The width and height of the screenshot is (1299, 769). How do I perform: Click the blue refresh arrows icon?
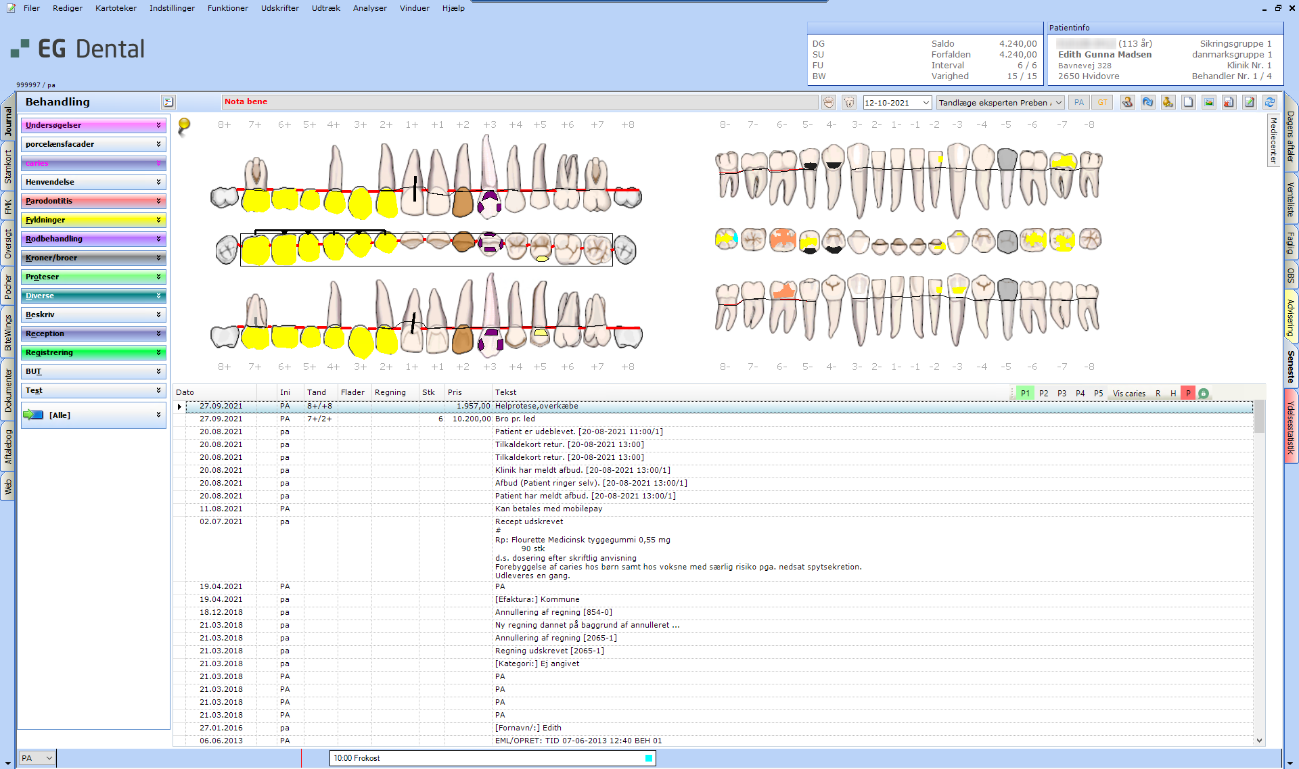[1269, 102]
